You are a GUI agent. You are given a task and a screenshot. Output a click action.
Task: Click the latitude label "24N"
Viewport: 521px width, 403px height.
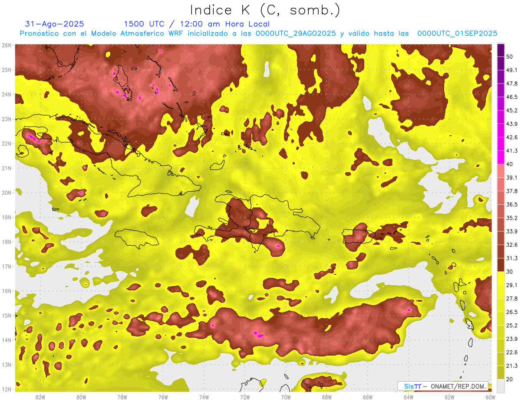[x=7, y=94]
